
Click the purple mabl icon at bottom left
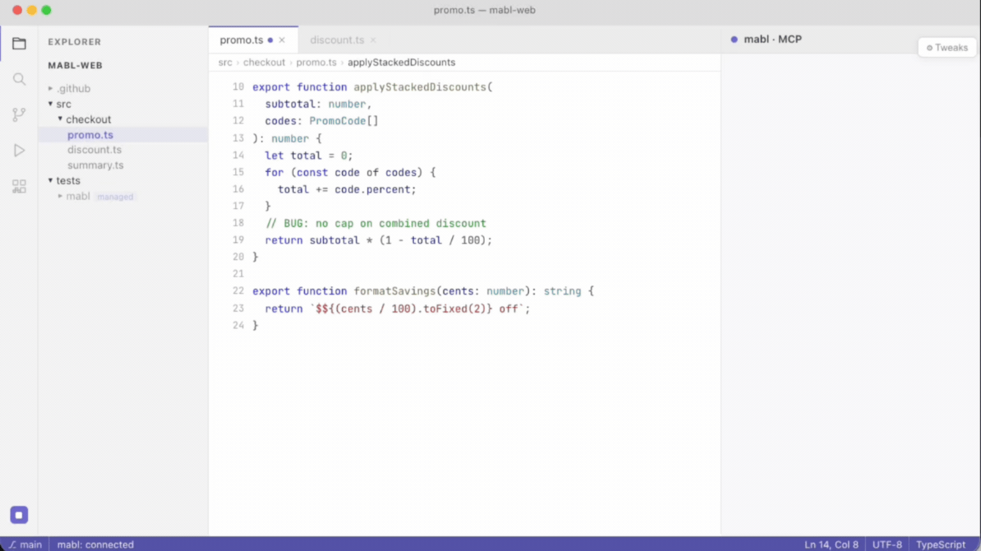coord(19,515)
